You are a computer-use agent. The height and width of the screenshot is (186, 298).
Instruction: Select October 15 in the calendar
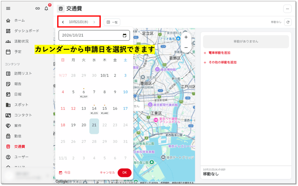[105, 108]
